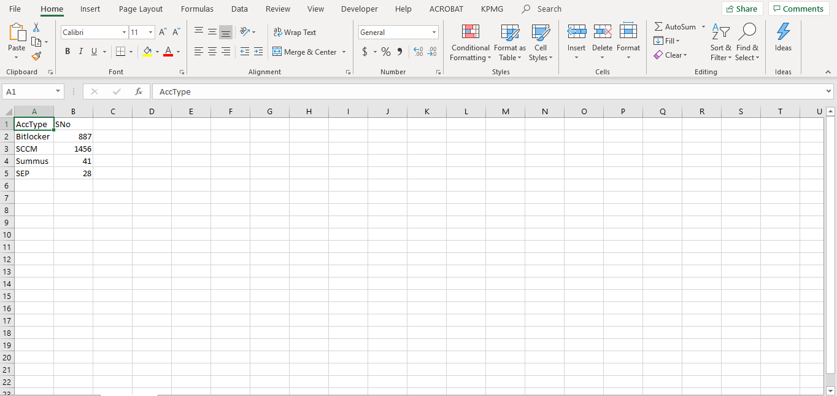
Task: Select cell with value 1456
Action: tap(73, 149)
